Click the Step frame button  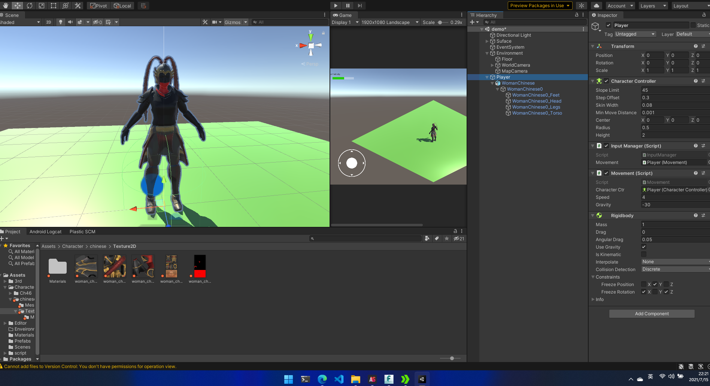[359, 6]
